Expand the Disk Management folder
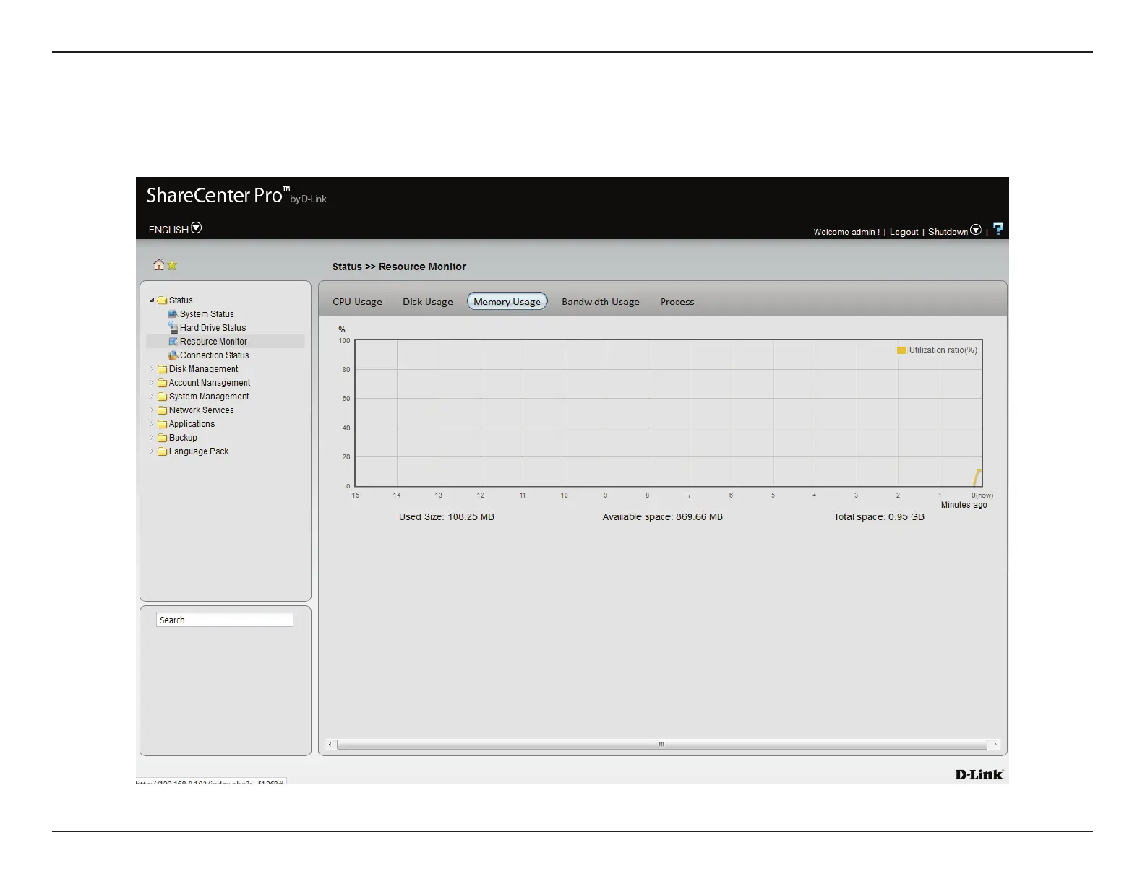This screenshot has height=884, width=1145. [x=152, y=369]
